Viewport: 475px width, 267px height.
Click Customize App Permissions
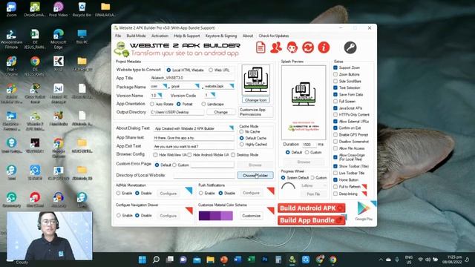pos(255,112)
